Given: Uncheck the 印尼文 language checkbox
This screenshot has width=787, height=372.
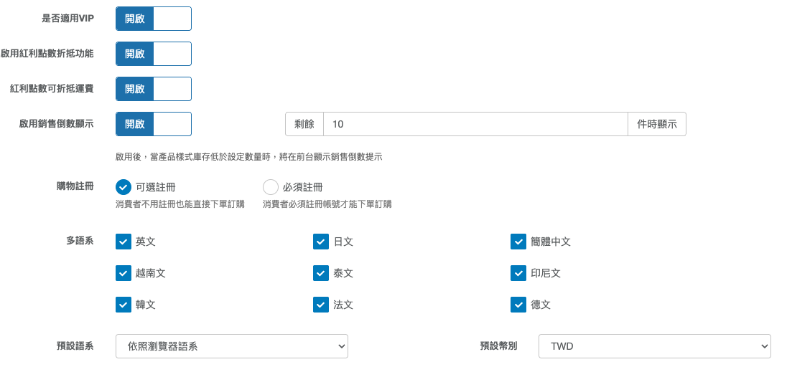Looking at the screenshot, I should click(x=518, y=273).
